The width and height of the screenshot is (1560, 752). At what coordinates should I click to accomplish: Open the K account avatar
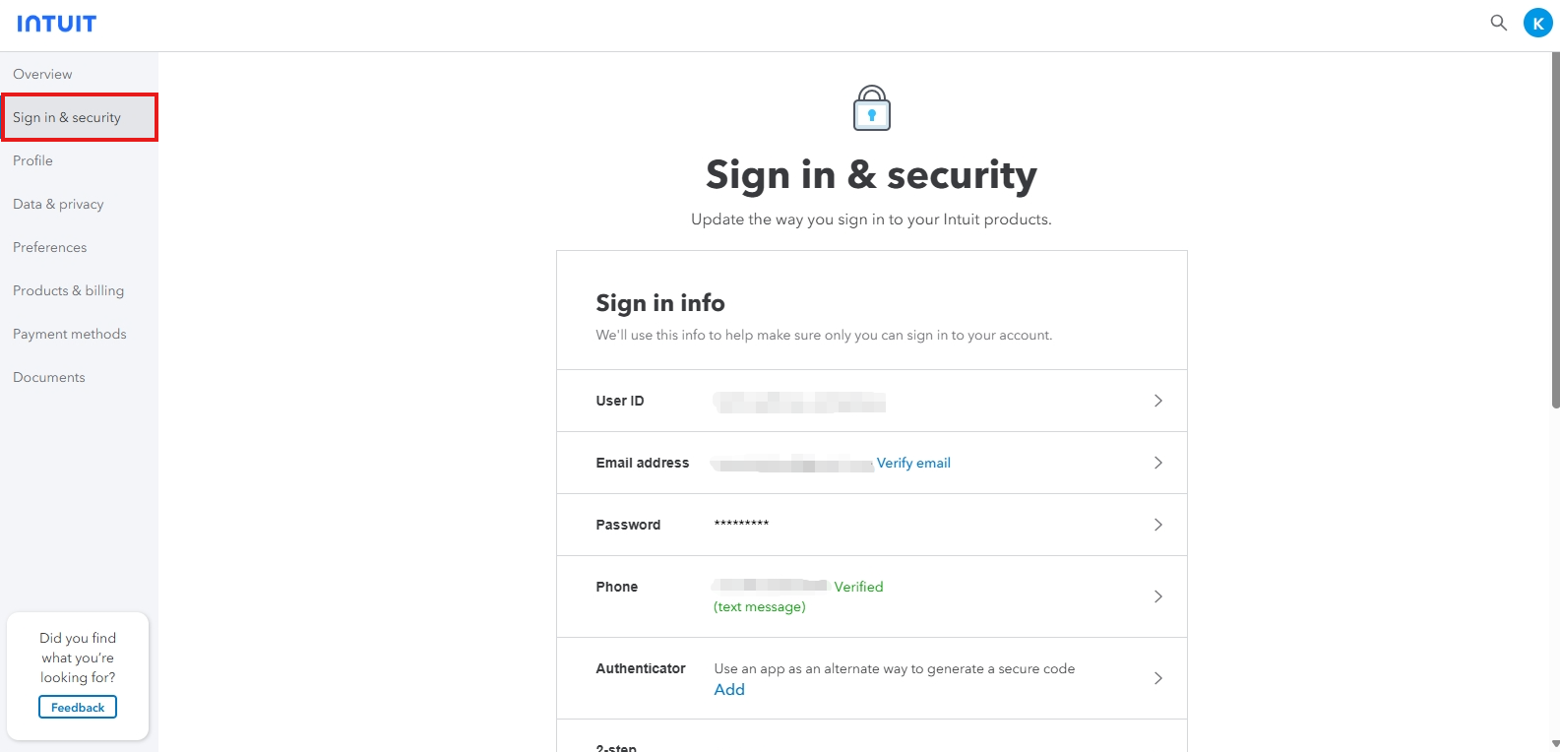coord(1537,23)
